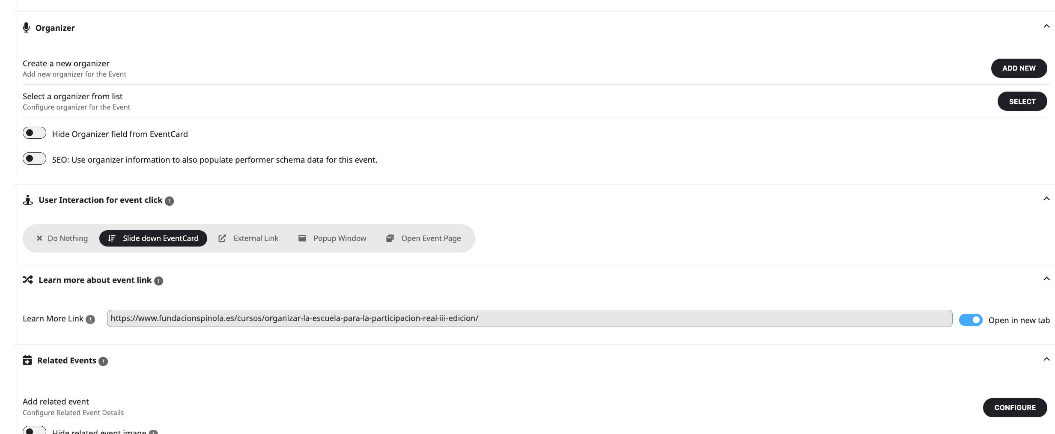
Task: Click info icon beside Related Events heading
Action: [103, 361]
